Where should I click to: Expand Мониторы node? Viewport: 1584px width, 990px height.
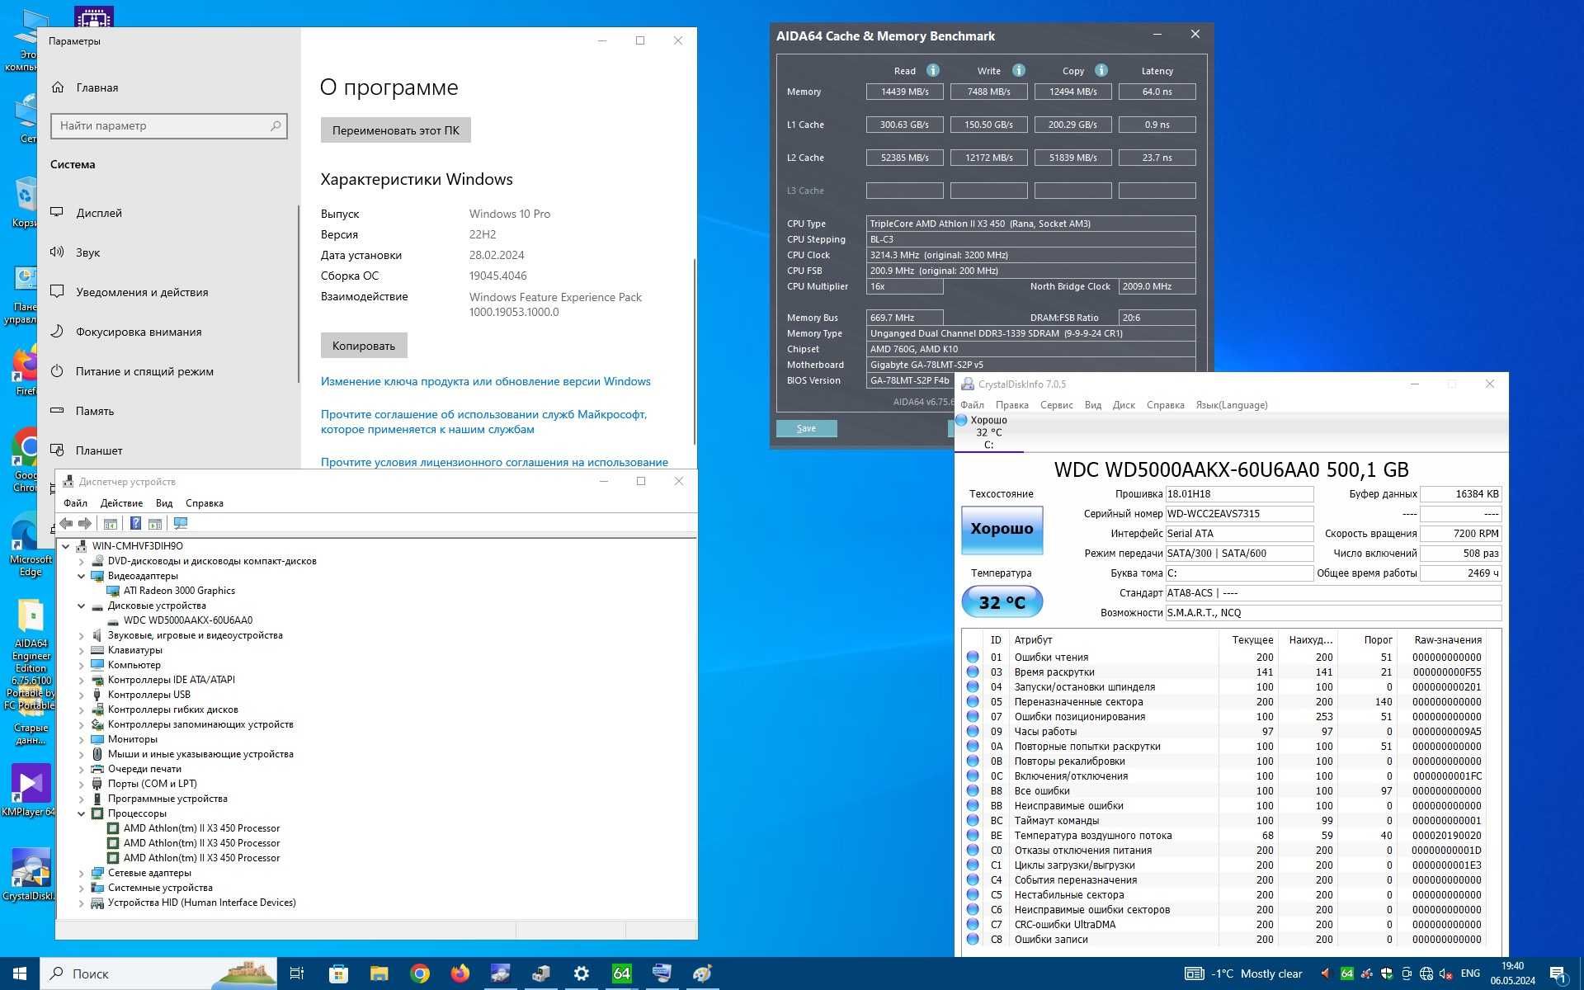click(x=82, y=739)
